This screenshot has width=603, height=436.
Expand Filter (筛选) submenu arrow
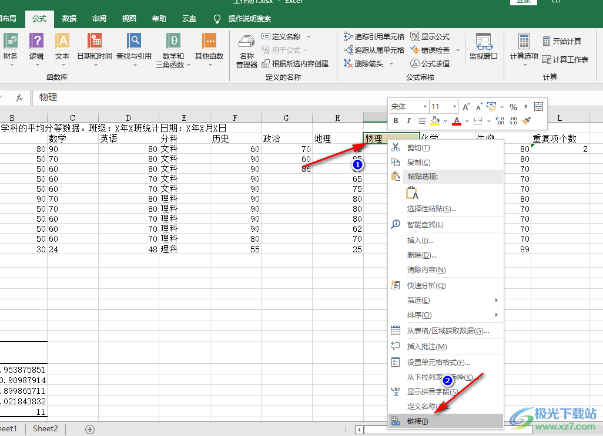coord(497,300)
